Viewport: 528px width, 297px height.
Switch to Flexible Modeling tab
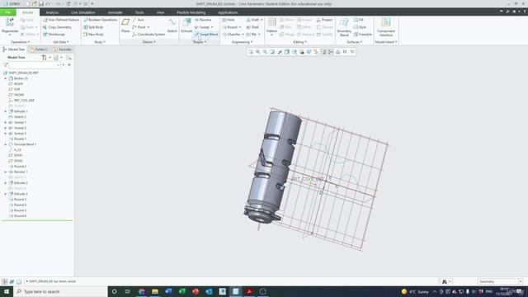point(191,12)
